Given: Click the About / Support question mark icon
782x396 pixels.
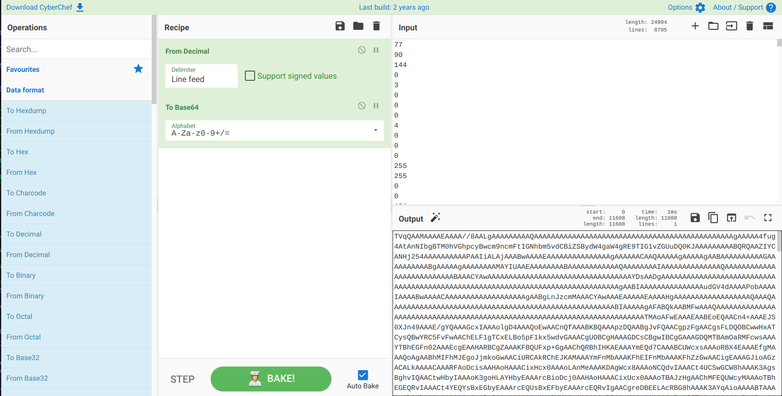Looking at the screenshot, I should 771,7.
